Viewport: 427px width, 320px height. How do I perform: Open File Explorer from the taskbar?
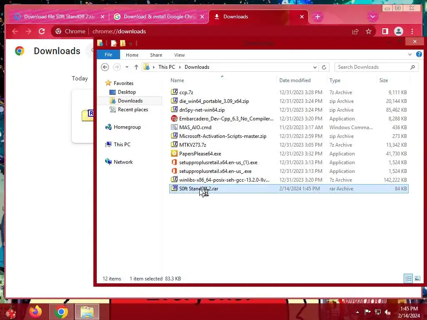87,312
